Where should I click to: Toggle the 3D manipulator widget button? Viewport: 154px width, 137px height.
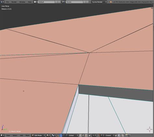click(x=58, y=135)
